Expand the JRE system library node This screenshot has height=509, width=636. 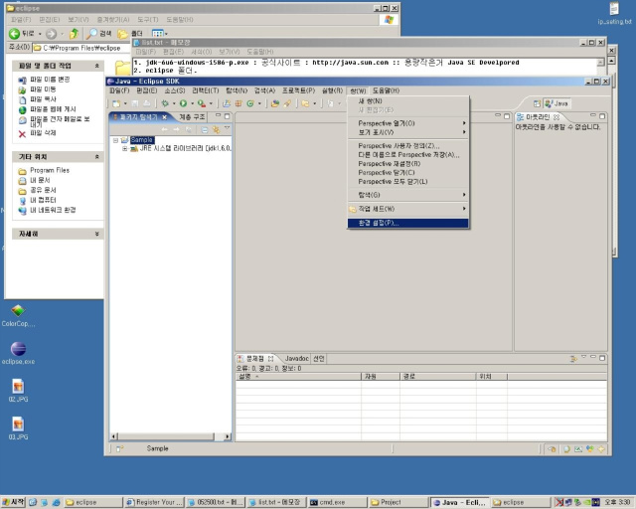[125, 148]
